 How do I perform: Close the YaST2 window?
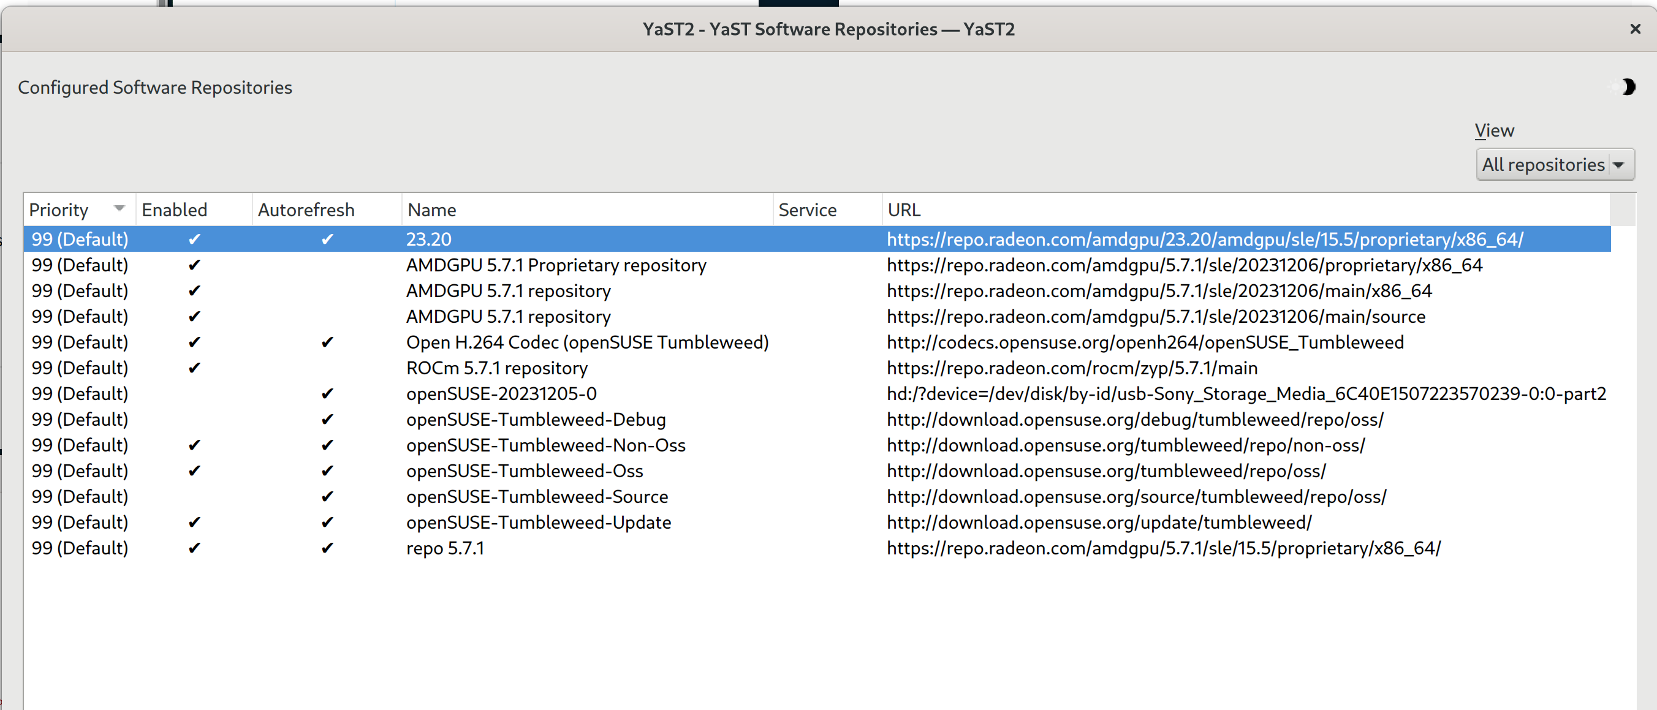click(x=1635, y=29)
